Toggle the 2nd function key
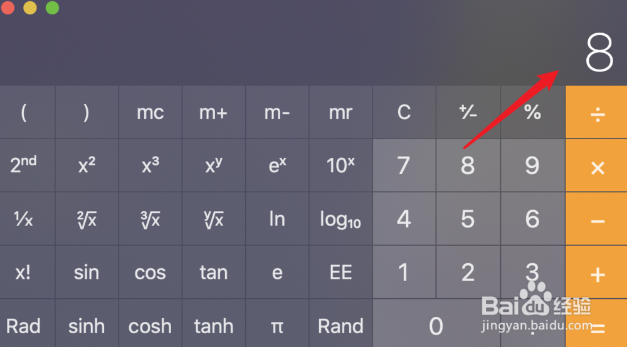627x347 pixels. point(24,166)
